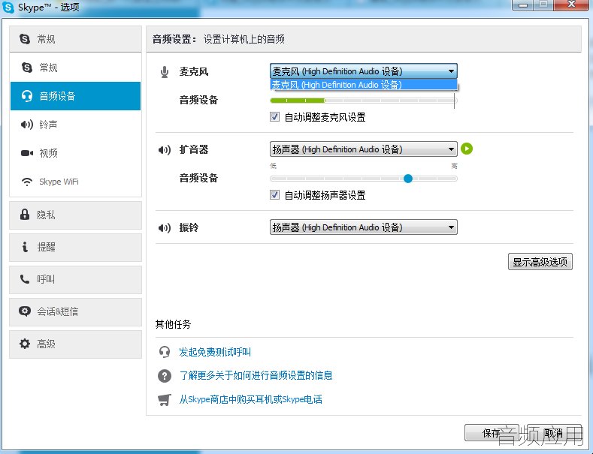Expand the 高级 section
The height and width of the screenshot is (454, 593).
(x=75, y=344)
